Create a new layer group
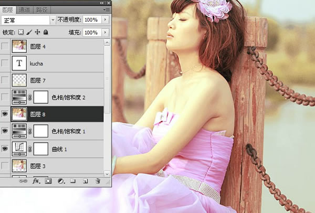The height and width of the screenshot is (213, 315). point(73,181)
